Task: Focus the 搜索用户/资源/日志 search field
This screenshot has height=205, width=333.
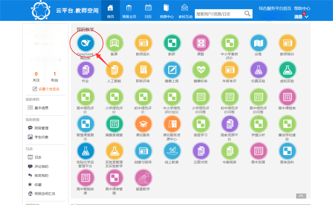Action: (219, 14)
